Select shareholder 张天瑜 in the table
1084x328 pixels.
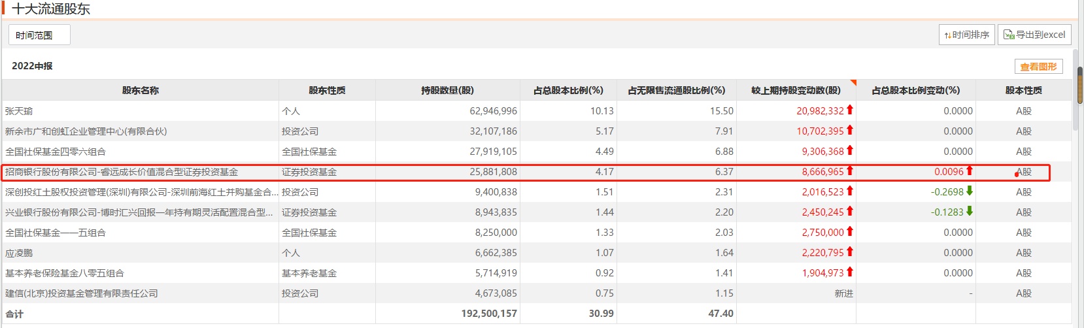tap(19, 111)
